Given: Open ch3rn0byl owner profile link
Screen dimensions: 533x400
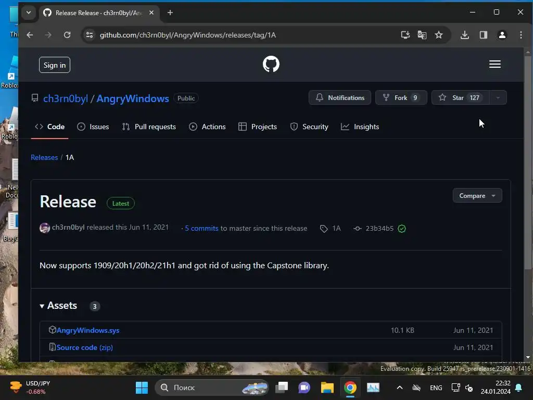Looking at the screenshot, I should click(66, 98).
